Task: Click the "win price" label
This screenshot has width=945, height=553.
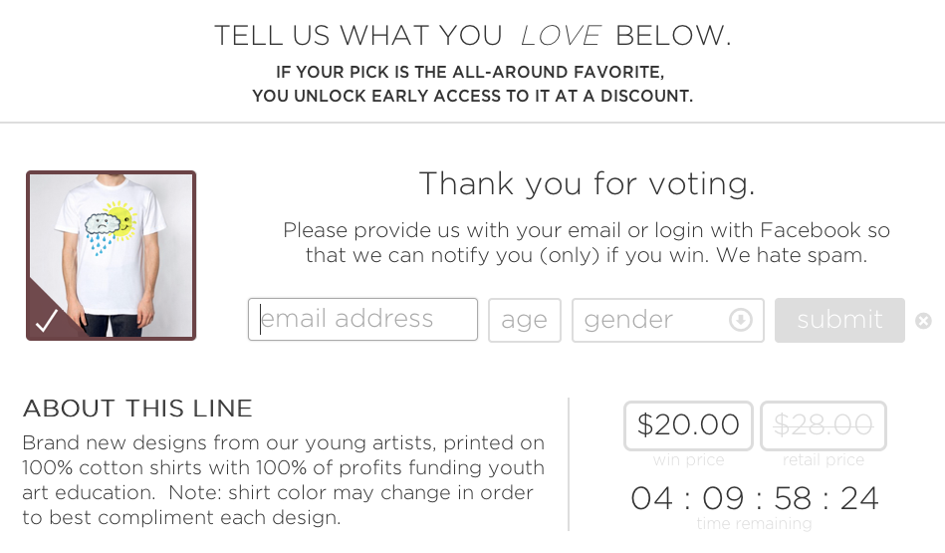Action: (688, 460)
